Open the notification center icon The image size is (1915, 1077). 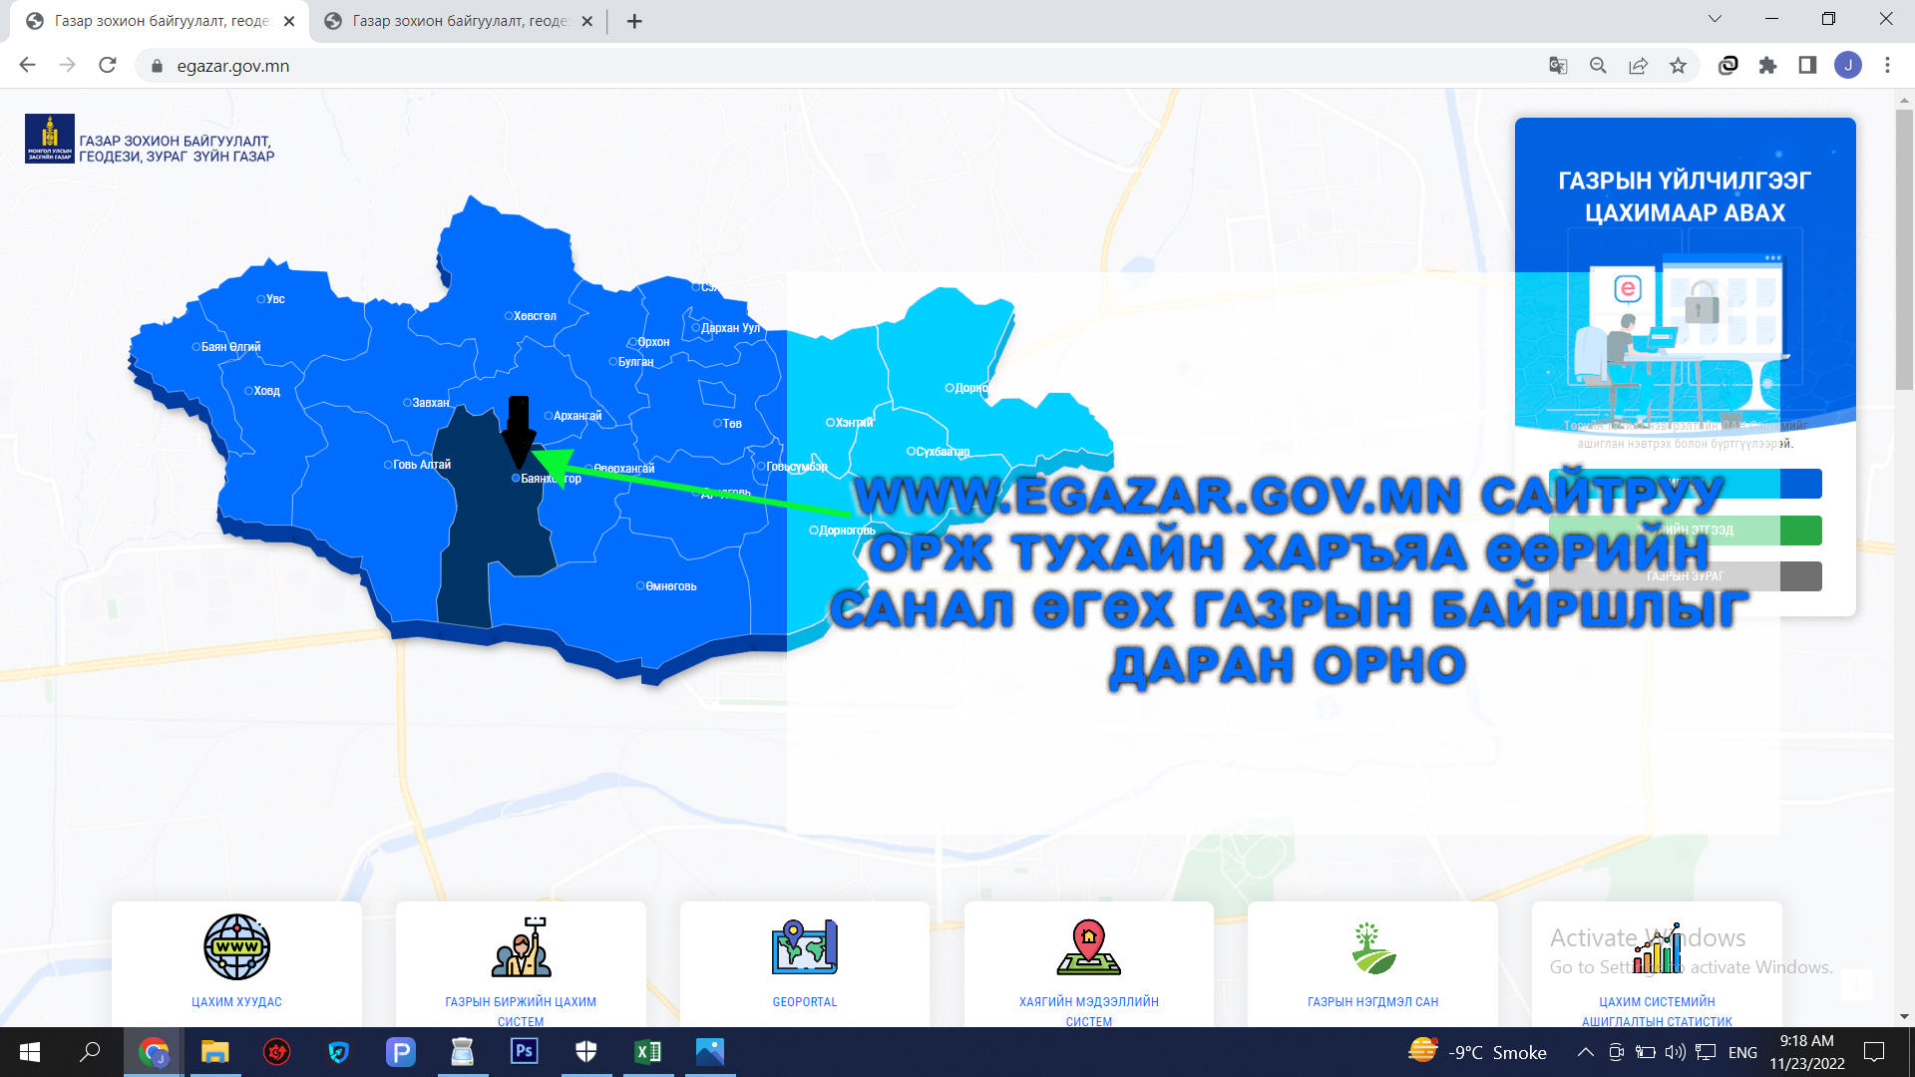pos(1874,1052)
